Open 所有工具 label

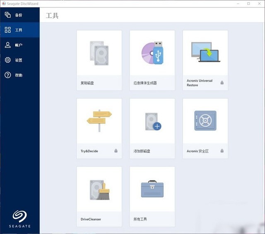coord(140,219)
